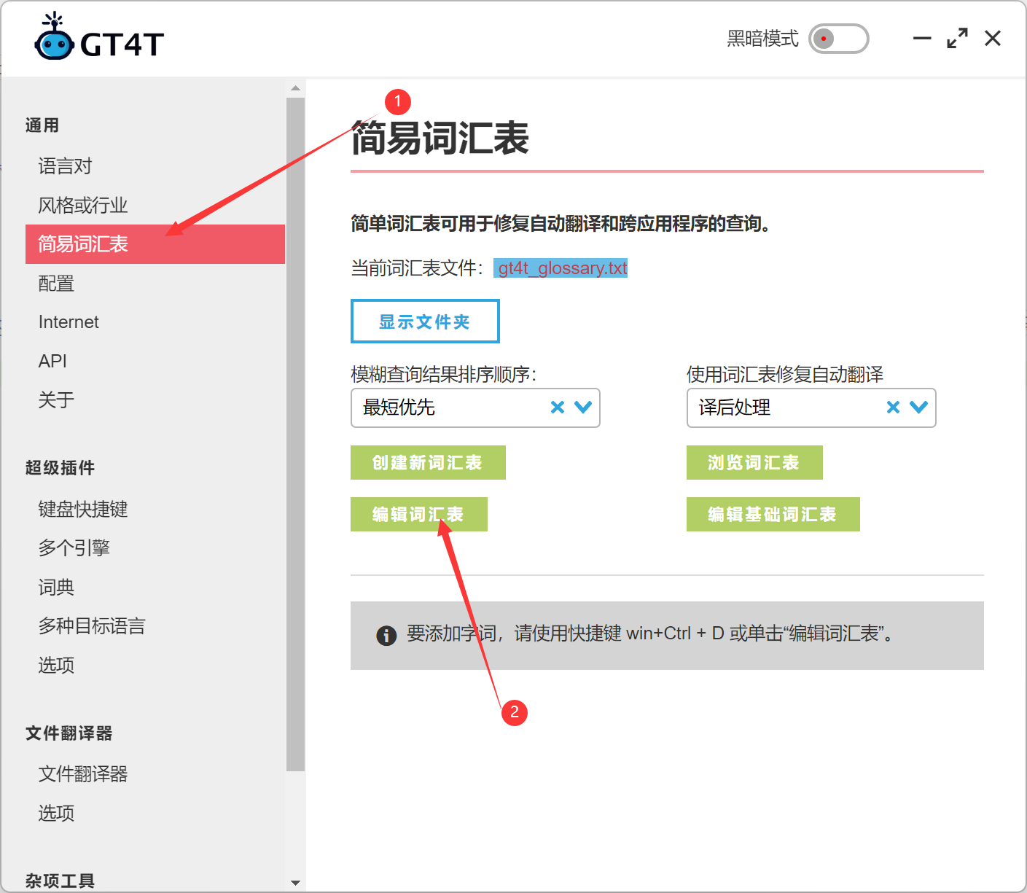The width and height of the screenshot is (1027, 893).
Task: Click the scrollbar up arrow in the sidebar
Action: tap(295, 87)
